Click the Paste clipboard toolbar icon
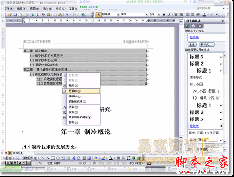This screenshot has width=234, height=177. (x=60, y=15)
